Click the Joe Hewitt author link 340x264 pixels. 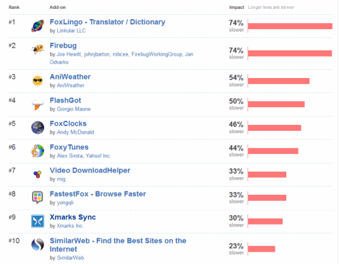click(69, 54)
